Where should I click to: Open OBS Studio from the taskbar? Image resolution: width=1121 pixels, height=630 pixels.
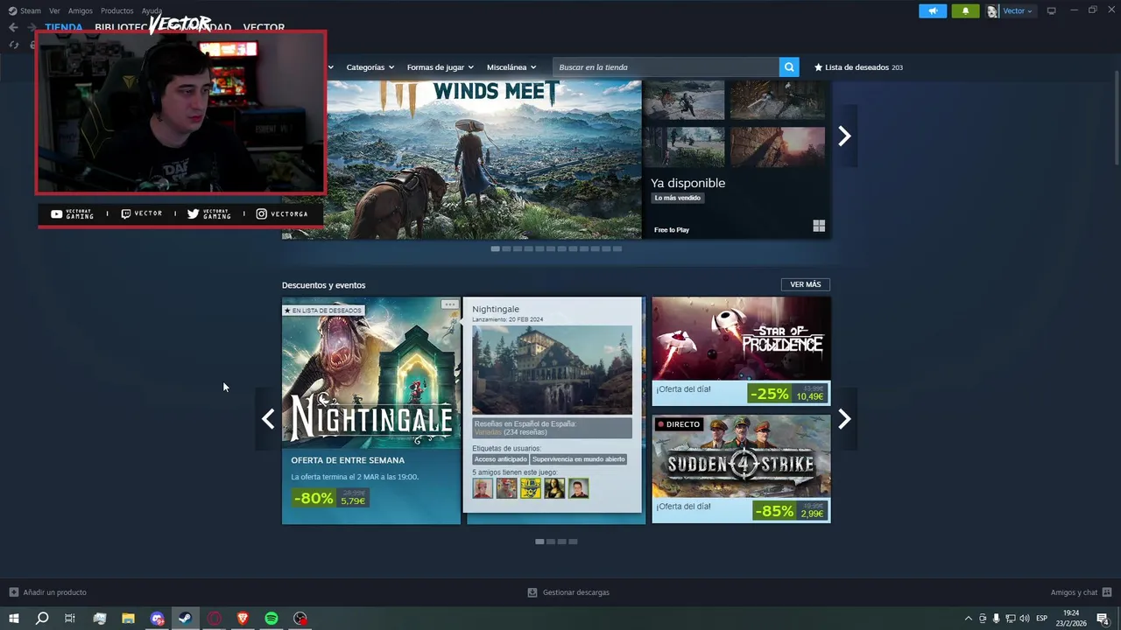300,619
